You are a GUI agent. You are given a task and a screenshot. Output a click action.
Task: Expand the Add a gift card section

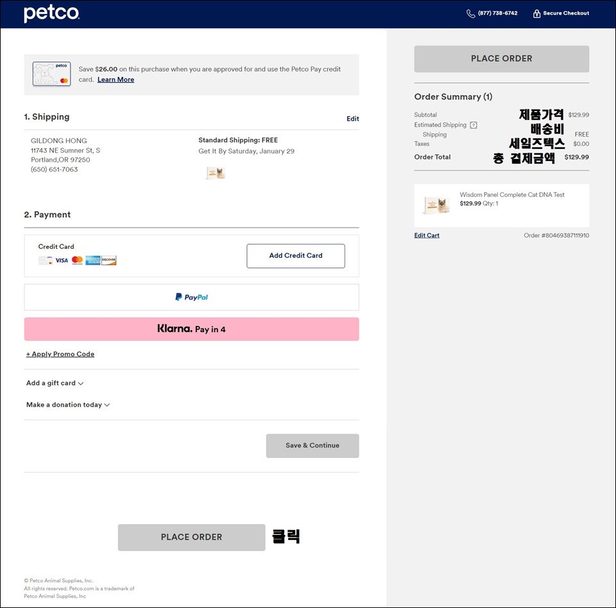click(x=55, y=383)
